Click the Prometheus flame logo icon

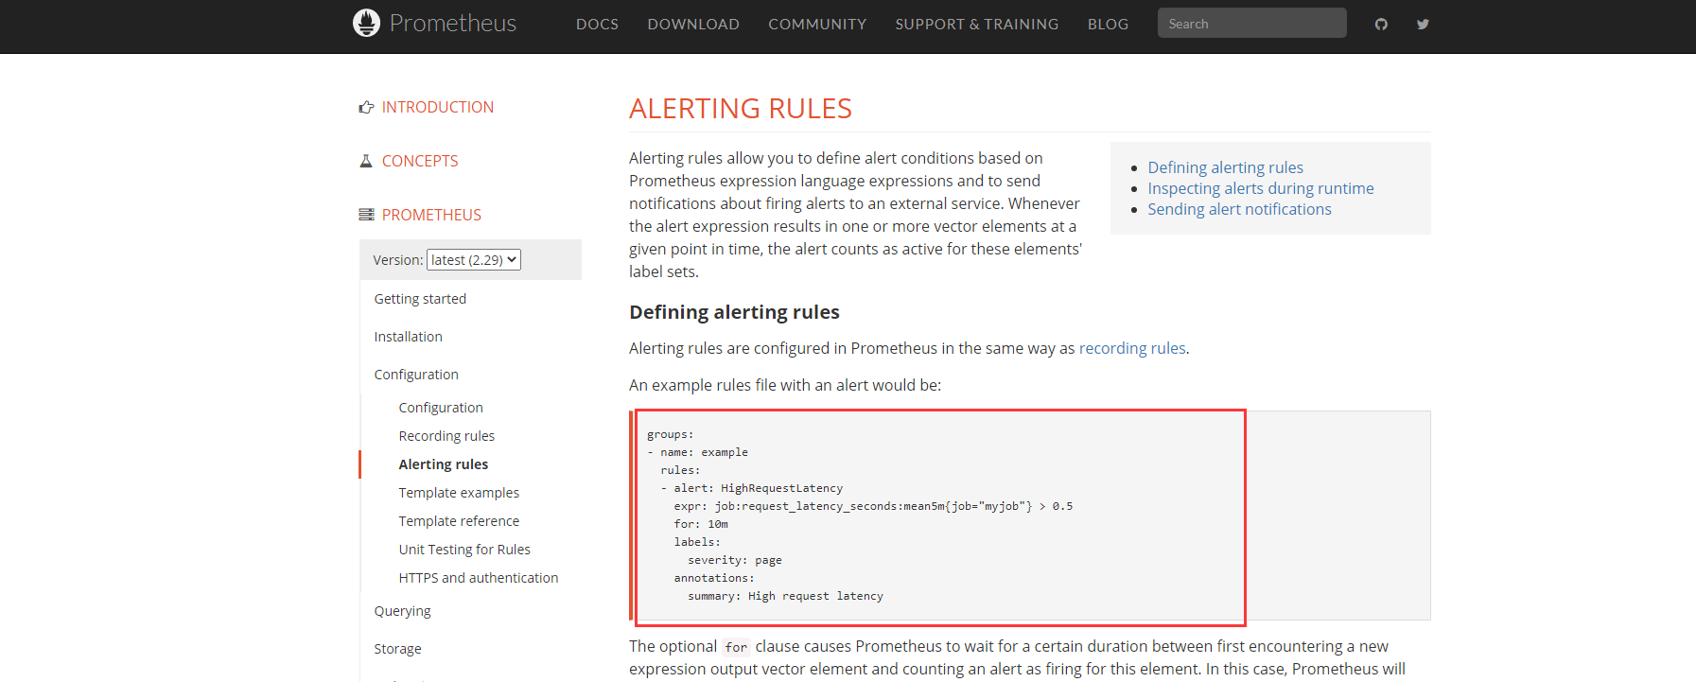click(366, 23)
